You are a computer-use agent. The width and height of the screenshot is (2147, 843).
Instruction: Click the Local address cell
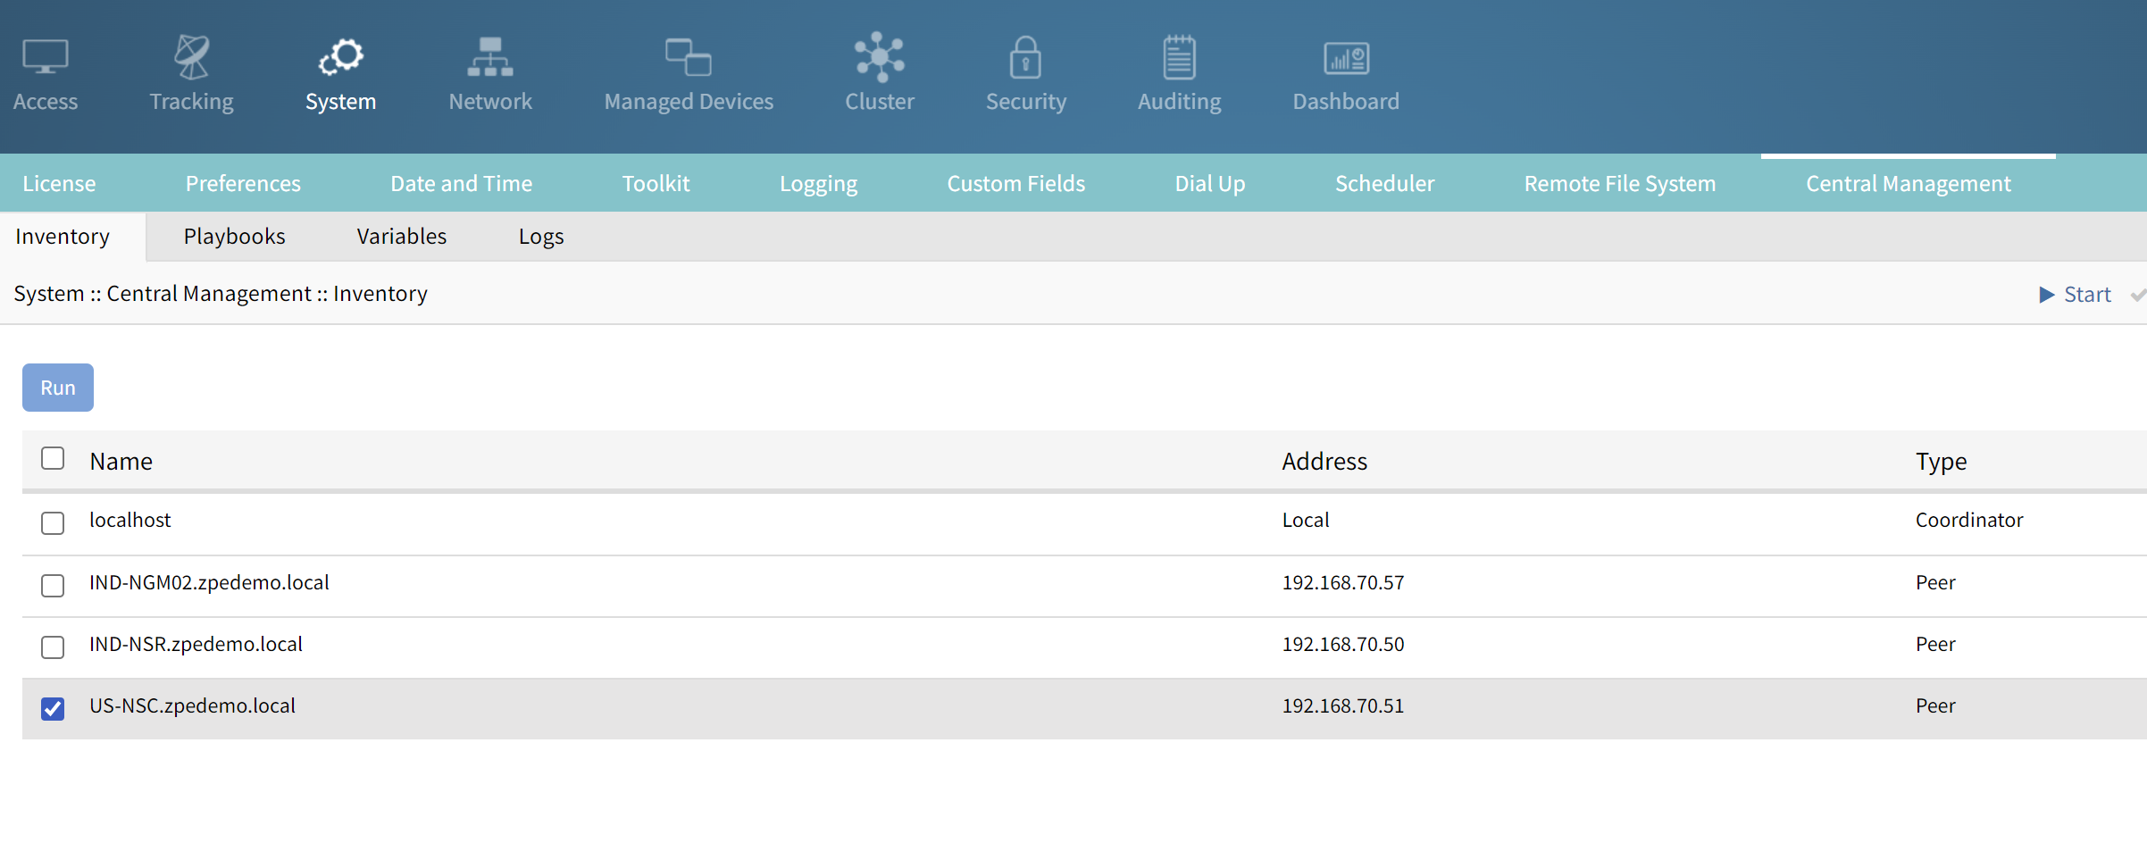click(x=1306, y=520)
